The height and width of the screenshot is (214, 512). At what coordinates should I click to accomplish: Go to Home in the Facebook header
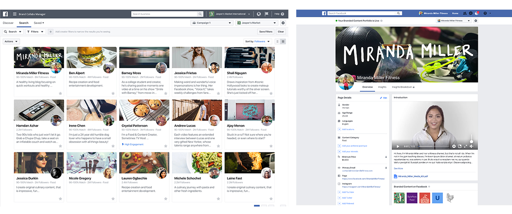click(455, 14)
